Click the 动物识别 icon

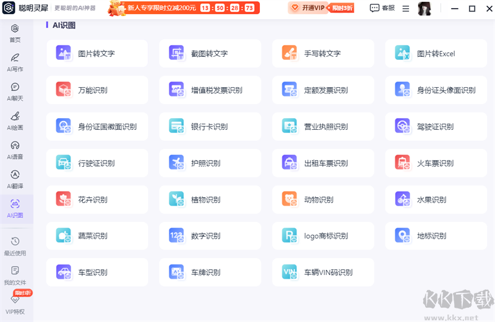pyautogui.click(x=290, y=199)
